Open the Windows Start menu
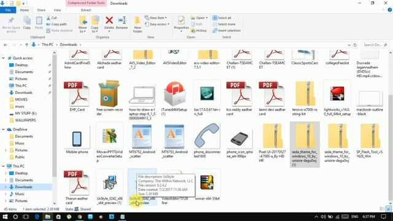 tap(5, 217)
